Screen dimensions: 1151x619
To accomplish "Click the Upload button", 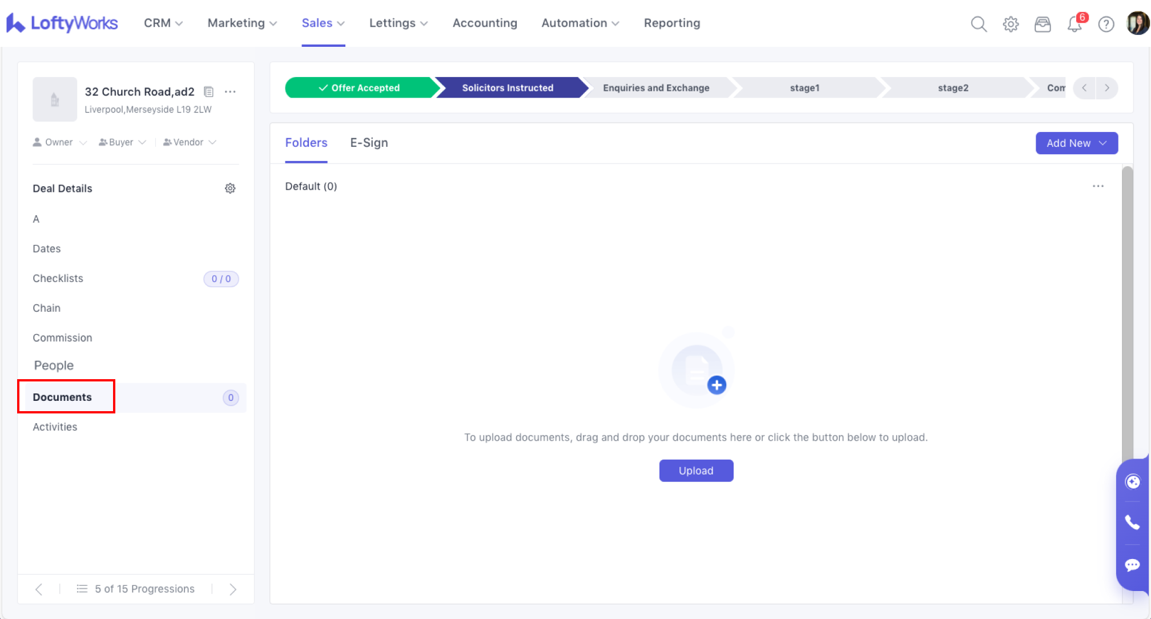I will [695, 471].
